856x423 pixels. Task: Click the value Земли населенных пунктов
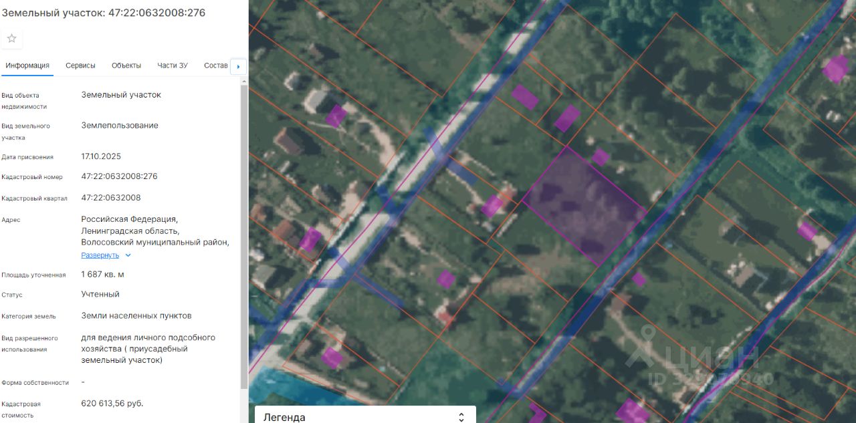click(136, 315)
